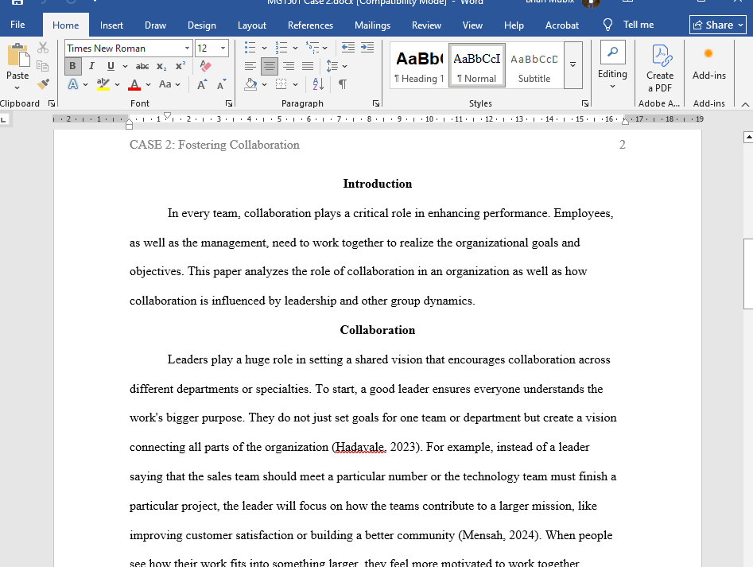The image size is (753, 567).
Task: Toggle Justify paragraph alignment
Action: [308, 66]
